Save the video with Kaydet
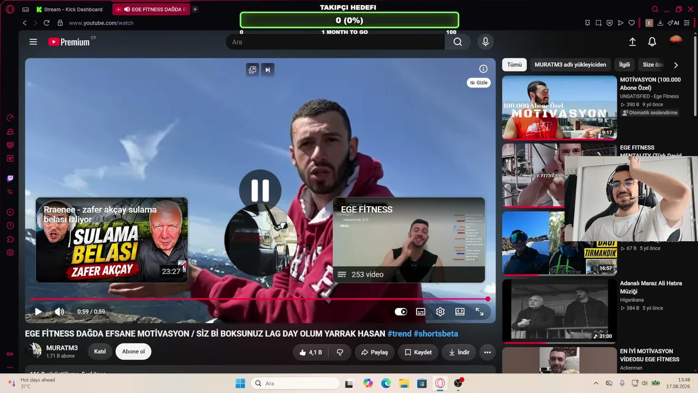Screen dimensions: 698x393 coord(418,353)
